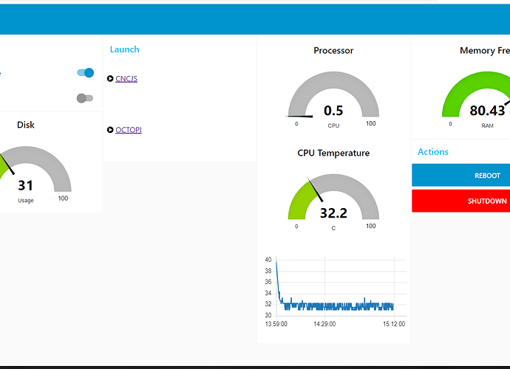Viewport: 510px width, 369px height.
Task: Click the 80.43 RAM value readout
Action: (x=486, y=111)
